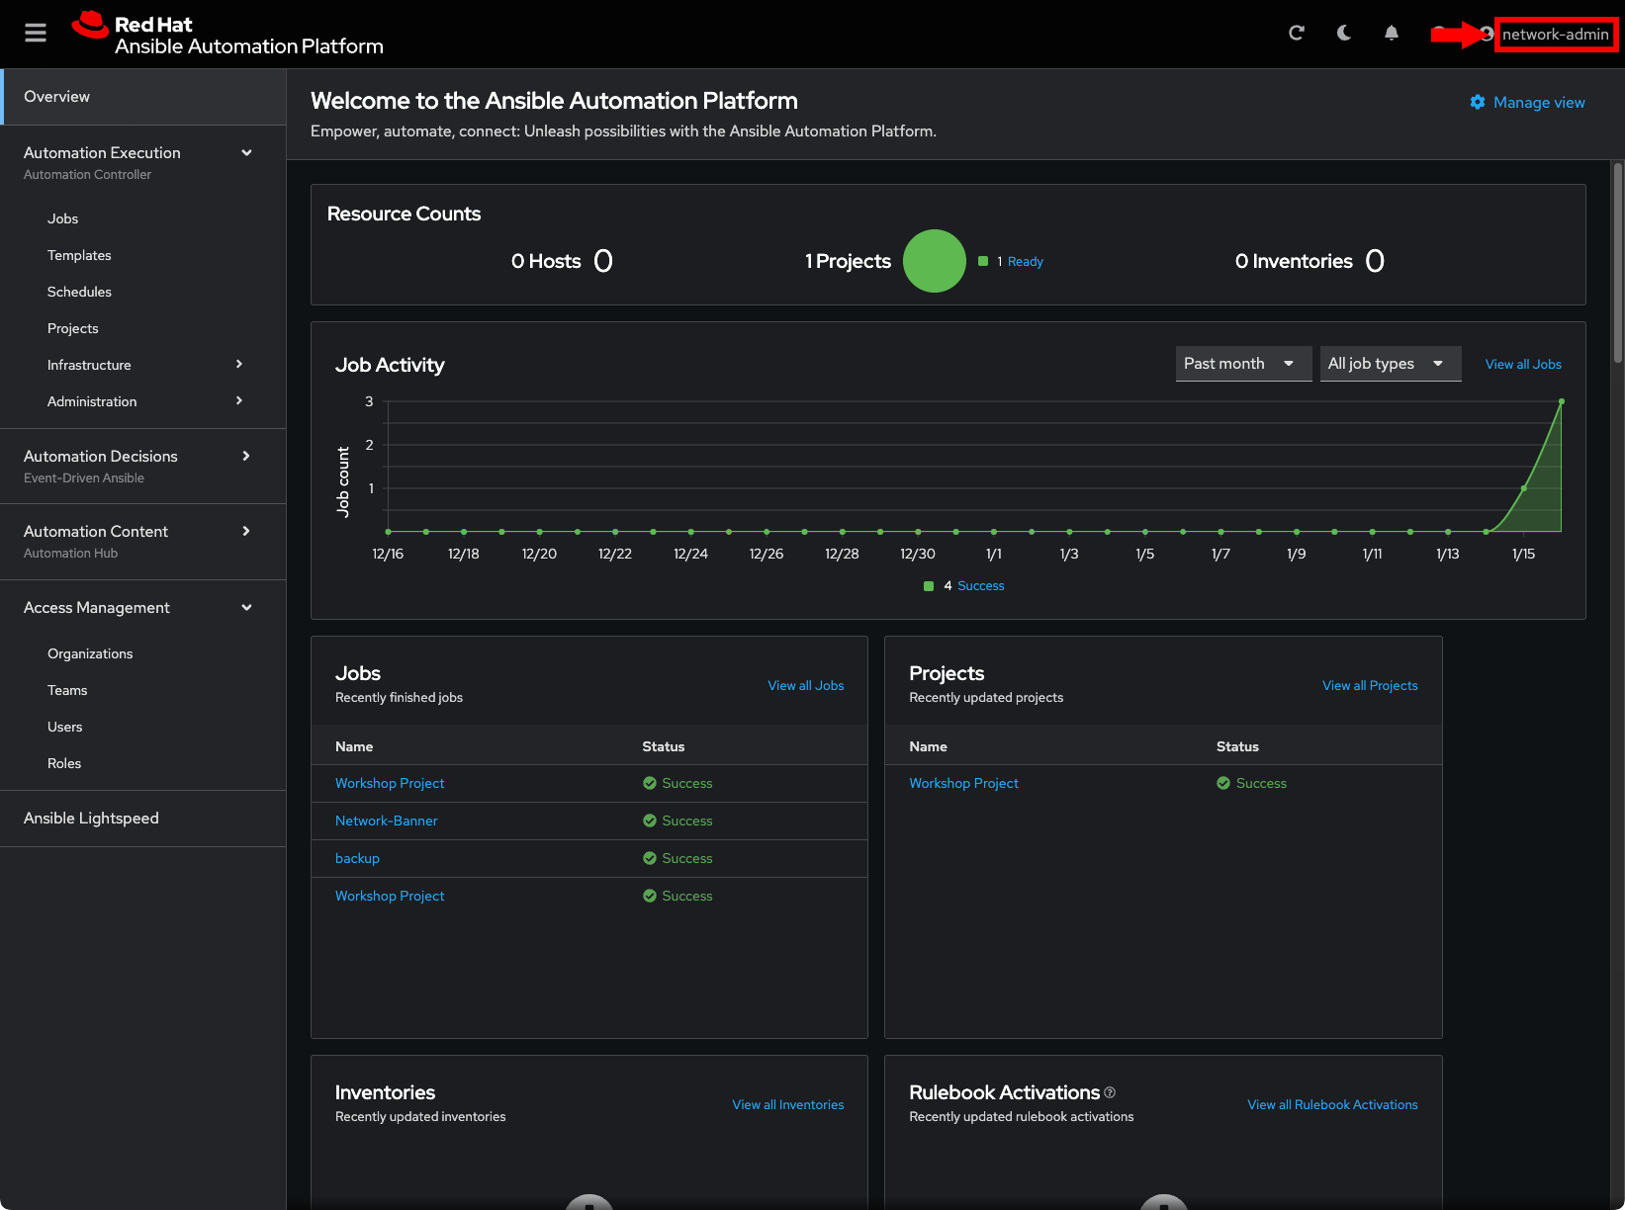Image resolution: width=1625 pixels, height=1210 pixels.
Task: Open Projects in the sidebar
Action: tap(72, 328)
